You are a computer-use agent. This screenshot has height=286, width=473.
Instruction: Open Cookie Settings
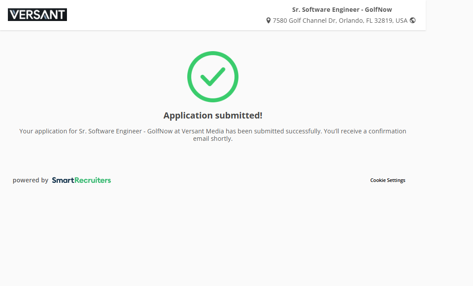[388, 180]
